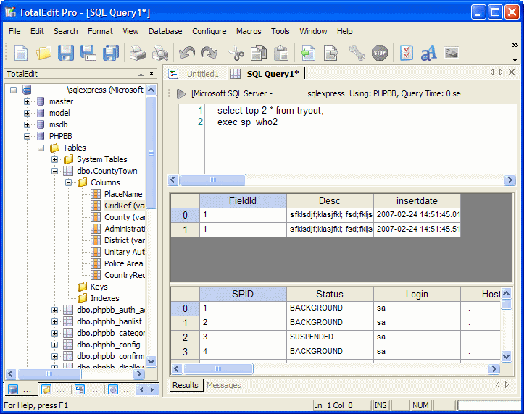Open print preview from toolbar
The width and height of the screenshot is (524, 414).
point(159,53)
